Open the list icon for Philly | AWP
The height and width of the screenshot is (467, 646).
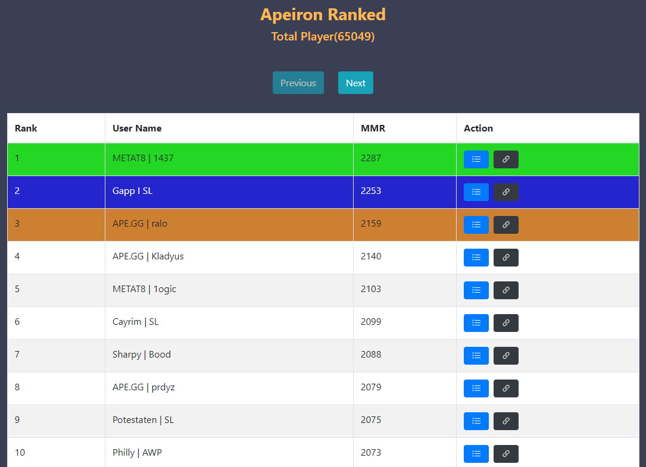(476, 454)
